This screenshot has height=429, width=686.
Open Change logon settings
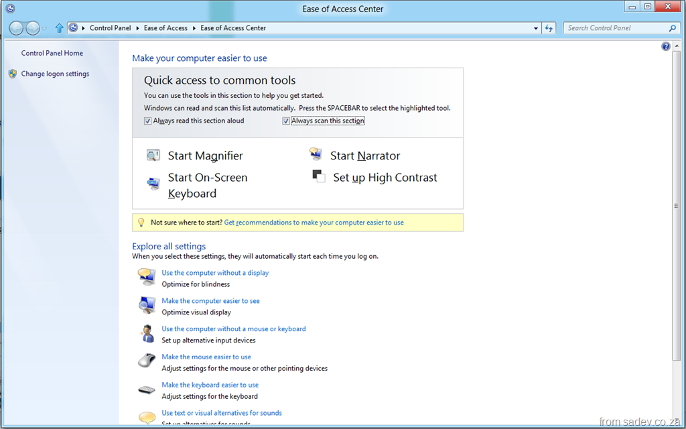pos(55,74)
